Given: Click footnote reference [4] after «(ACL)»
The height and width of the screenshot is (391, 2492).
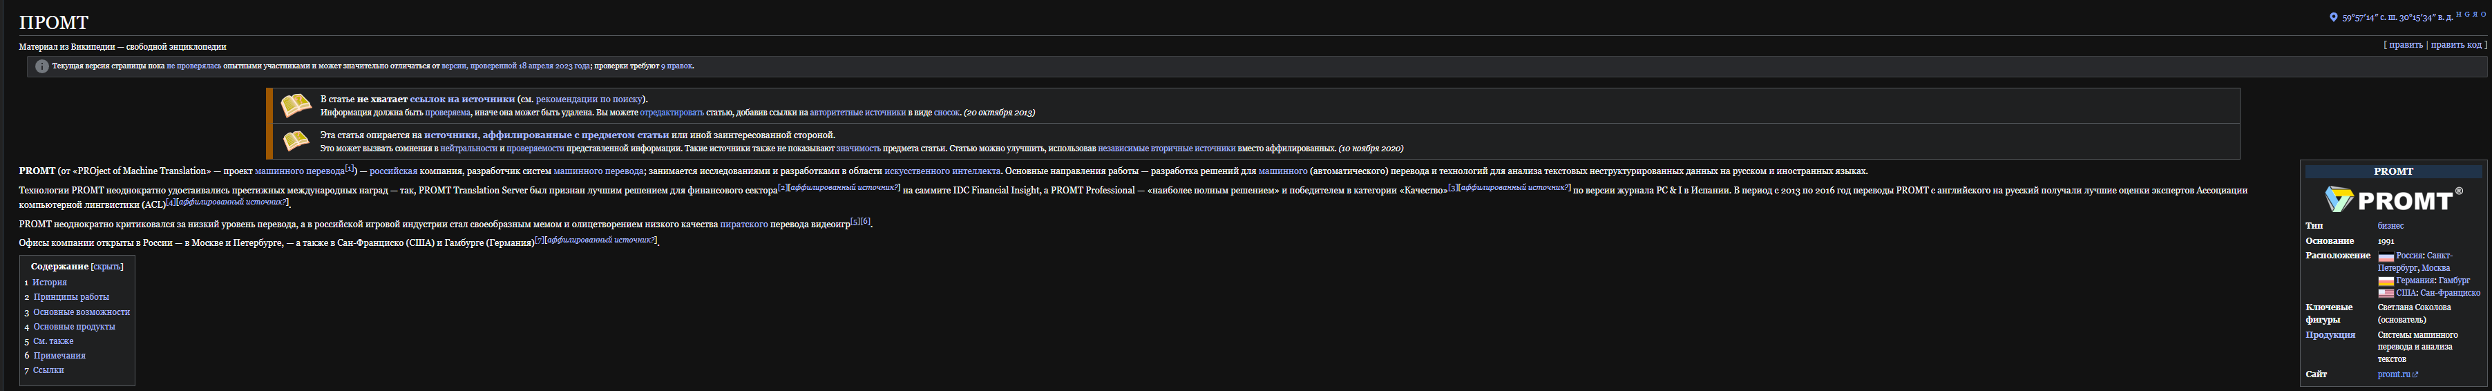Looking at the screenshot, I should click(170, 202).
